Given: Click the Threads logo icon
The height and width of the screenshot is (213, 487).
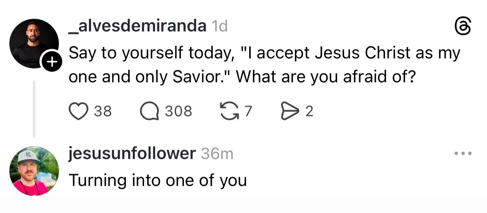Looking at the screenshot, I should 463,28.
